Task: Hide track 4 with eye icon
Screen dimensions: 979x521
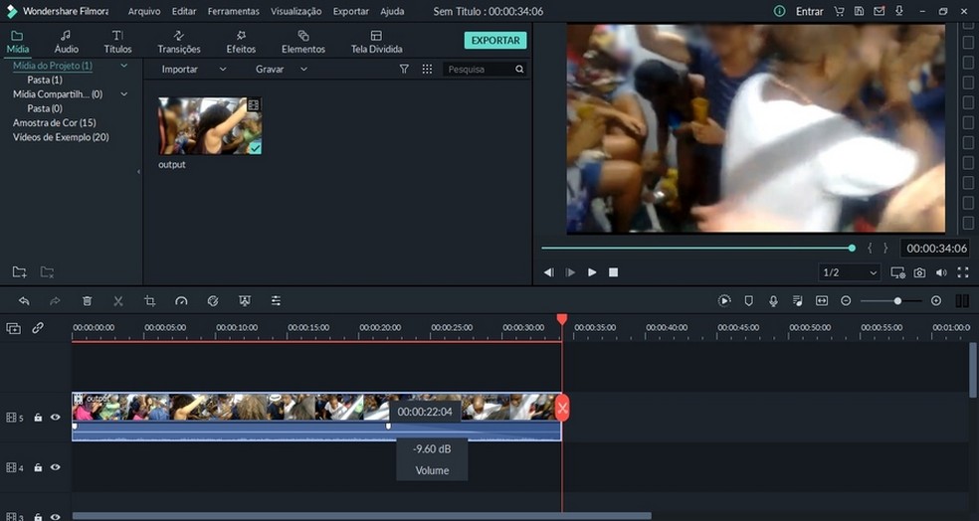Action: (56, 467)
